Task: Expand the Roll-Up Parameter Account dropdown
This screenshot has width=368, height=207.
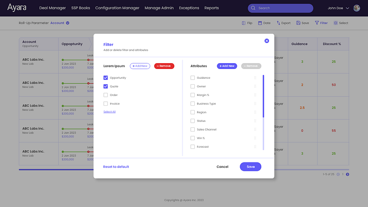Action: (x=68, y=23)
